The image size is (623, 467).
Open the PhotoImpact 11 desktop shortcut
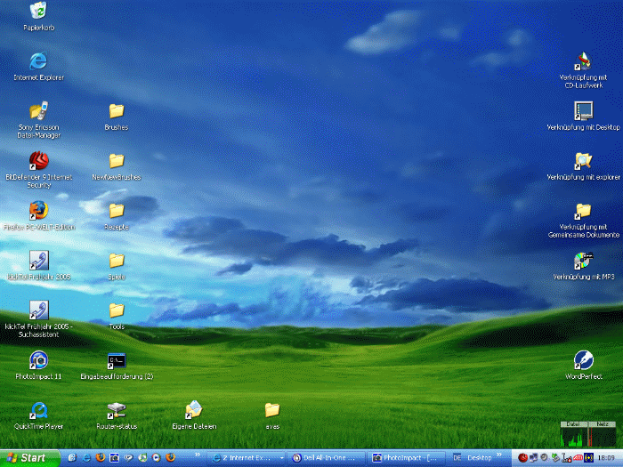coord(38,360)
